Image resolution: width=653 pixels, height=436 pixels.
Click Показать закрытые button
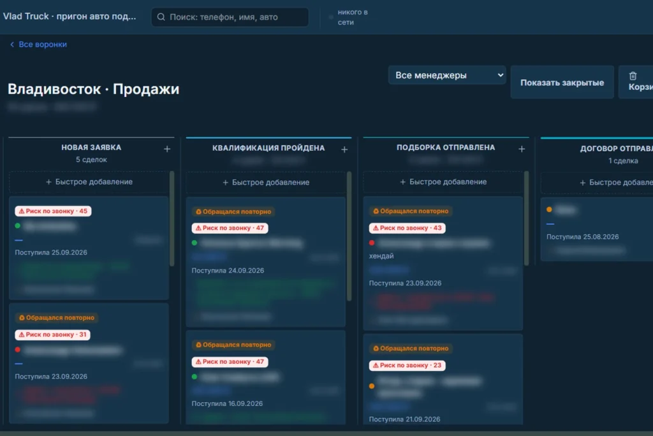coord(562,82)
